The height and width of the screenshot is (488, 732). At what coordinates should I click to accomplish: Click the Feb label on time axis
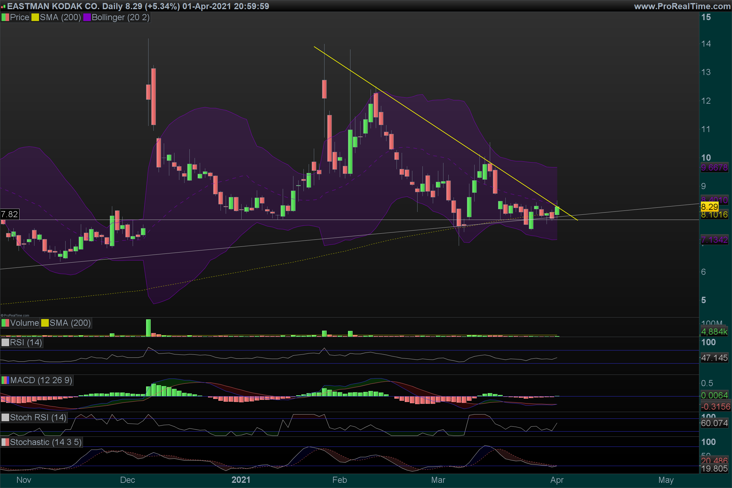(339, 480)
